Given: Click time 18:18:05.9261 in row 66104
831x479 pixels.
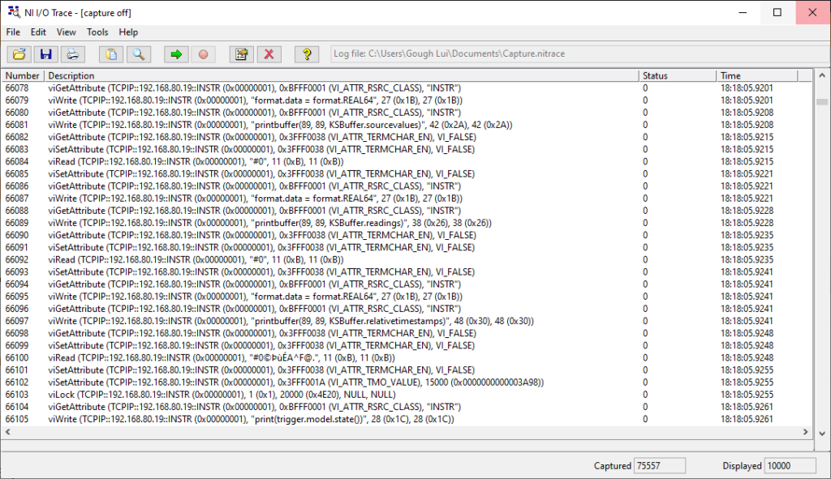Looking at the screenshot, I should (747, 407).
